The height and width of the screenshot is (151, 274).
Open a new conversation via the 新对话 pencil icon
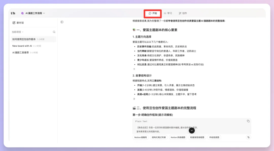pos(14,23)
